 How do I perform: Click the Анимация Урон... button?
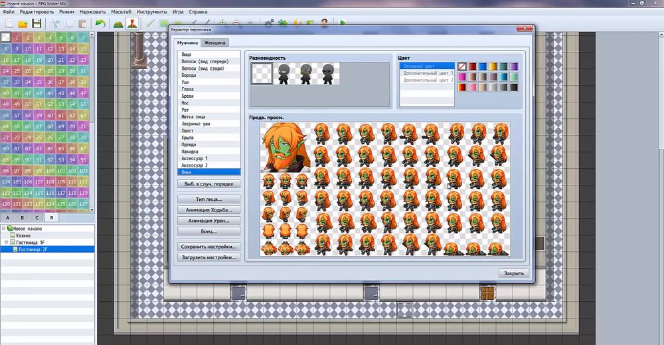(x=209, y=221)
